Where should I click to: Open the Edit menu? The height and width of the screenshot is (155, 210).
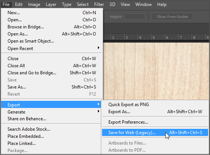tap(19, 4)
